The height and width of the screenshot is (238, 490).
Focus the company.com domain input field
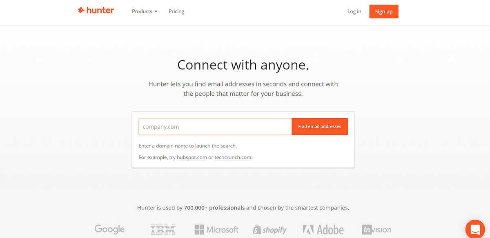tap(215, 127)
